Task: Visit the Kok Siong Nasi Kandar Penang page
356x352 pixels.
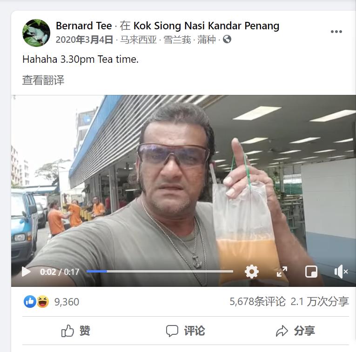Action: coord(206,26)
